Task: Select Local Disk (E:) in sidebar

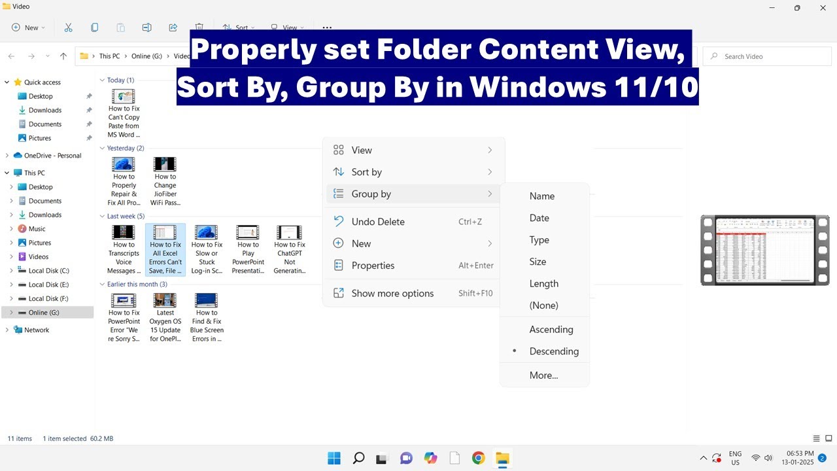Action: (47, 285)
